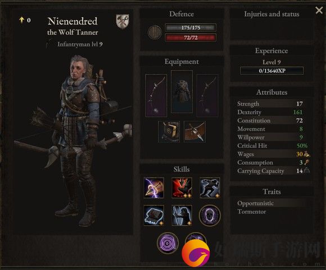This screenshot has height=270, width=326.
Task: Open the body armor equipment slot
Action: [182, 92]
